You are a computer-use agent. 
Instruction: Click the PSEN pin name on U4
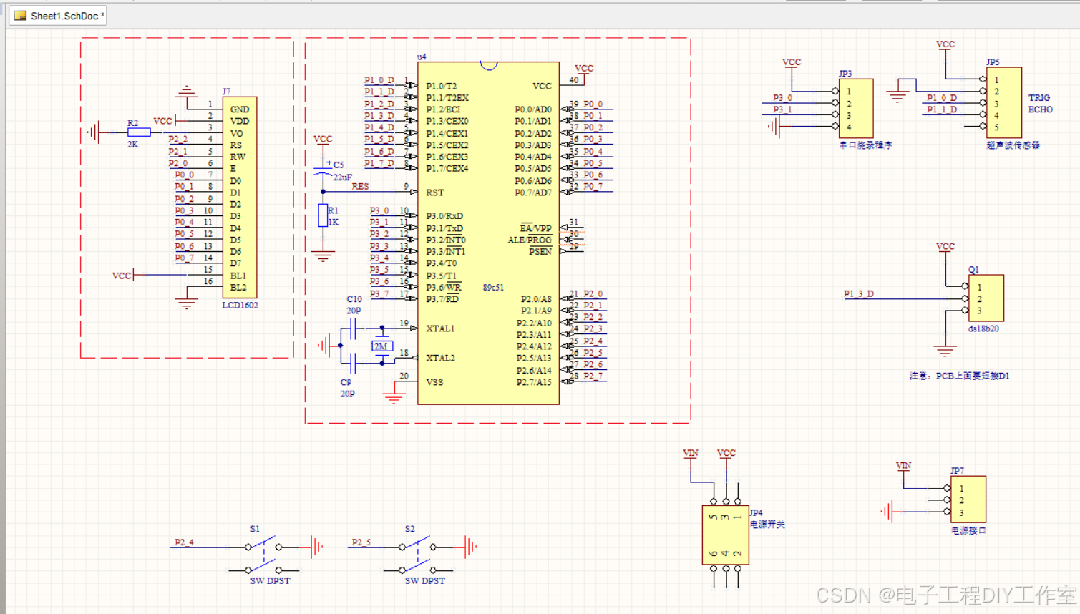(x=540, y=252)
